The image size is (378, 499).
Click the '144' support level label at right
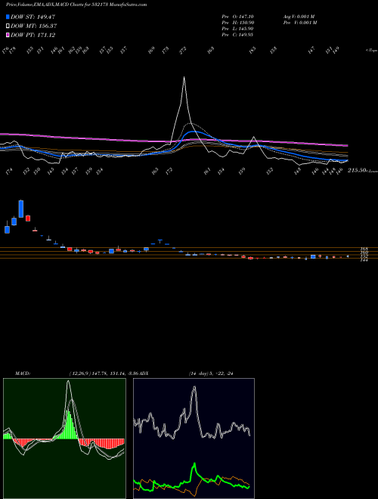pyautogui.click(x=364, y=259)
